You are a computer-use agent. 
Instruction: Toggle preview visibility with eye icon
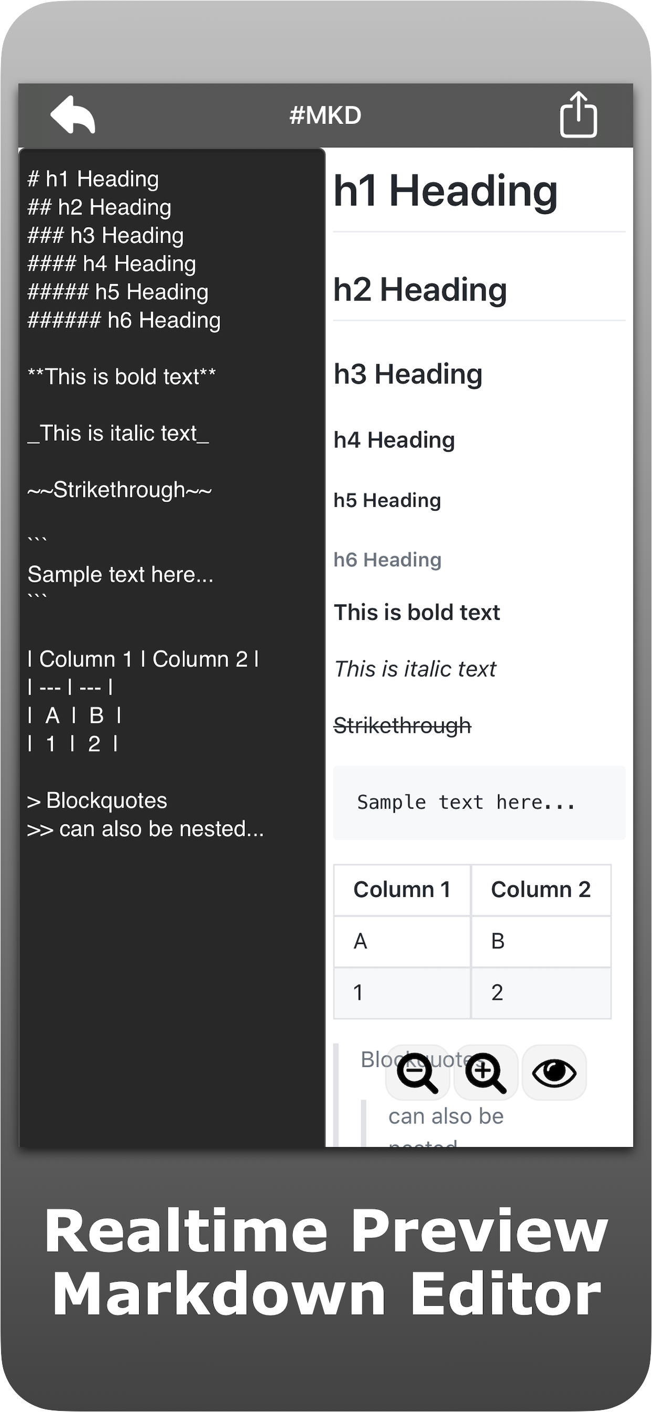coord(554,1072)
